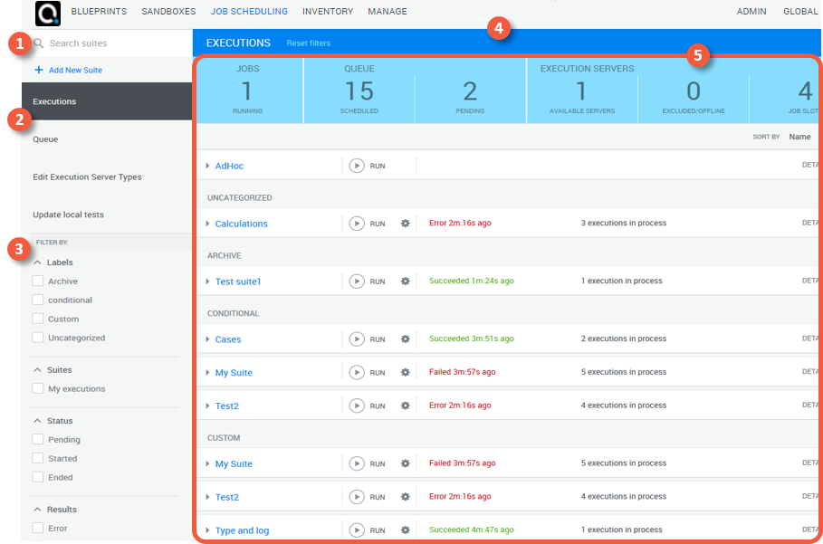Expand the Calculations suite row arrow

click(x=207, y=224)
